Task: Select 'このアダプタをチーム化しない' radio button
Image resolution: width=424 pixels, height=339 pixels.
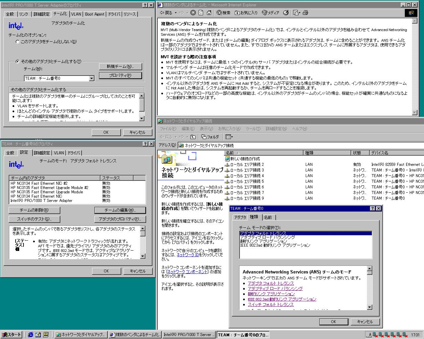Action: 18,42
